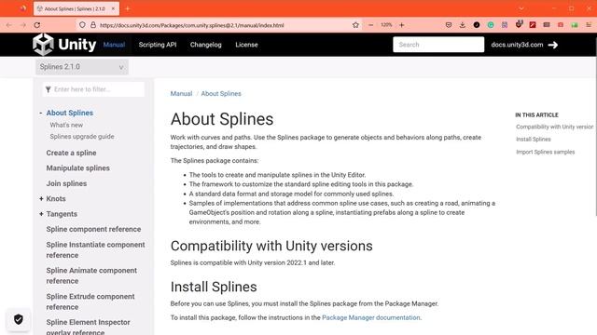Focus the sidebar filter input field

[x=93, y=89]
